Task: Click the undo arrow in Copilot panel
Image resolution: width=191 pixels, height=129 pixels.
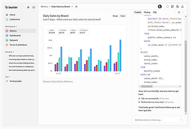Action: click(179, 12)
